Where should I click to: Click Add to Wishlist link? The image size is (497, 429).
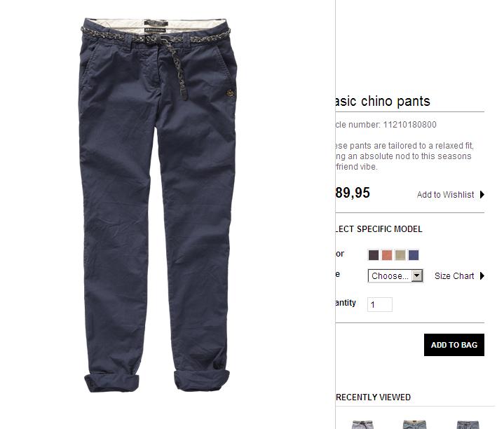coord(445,195)
